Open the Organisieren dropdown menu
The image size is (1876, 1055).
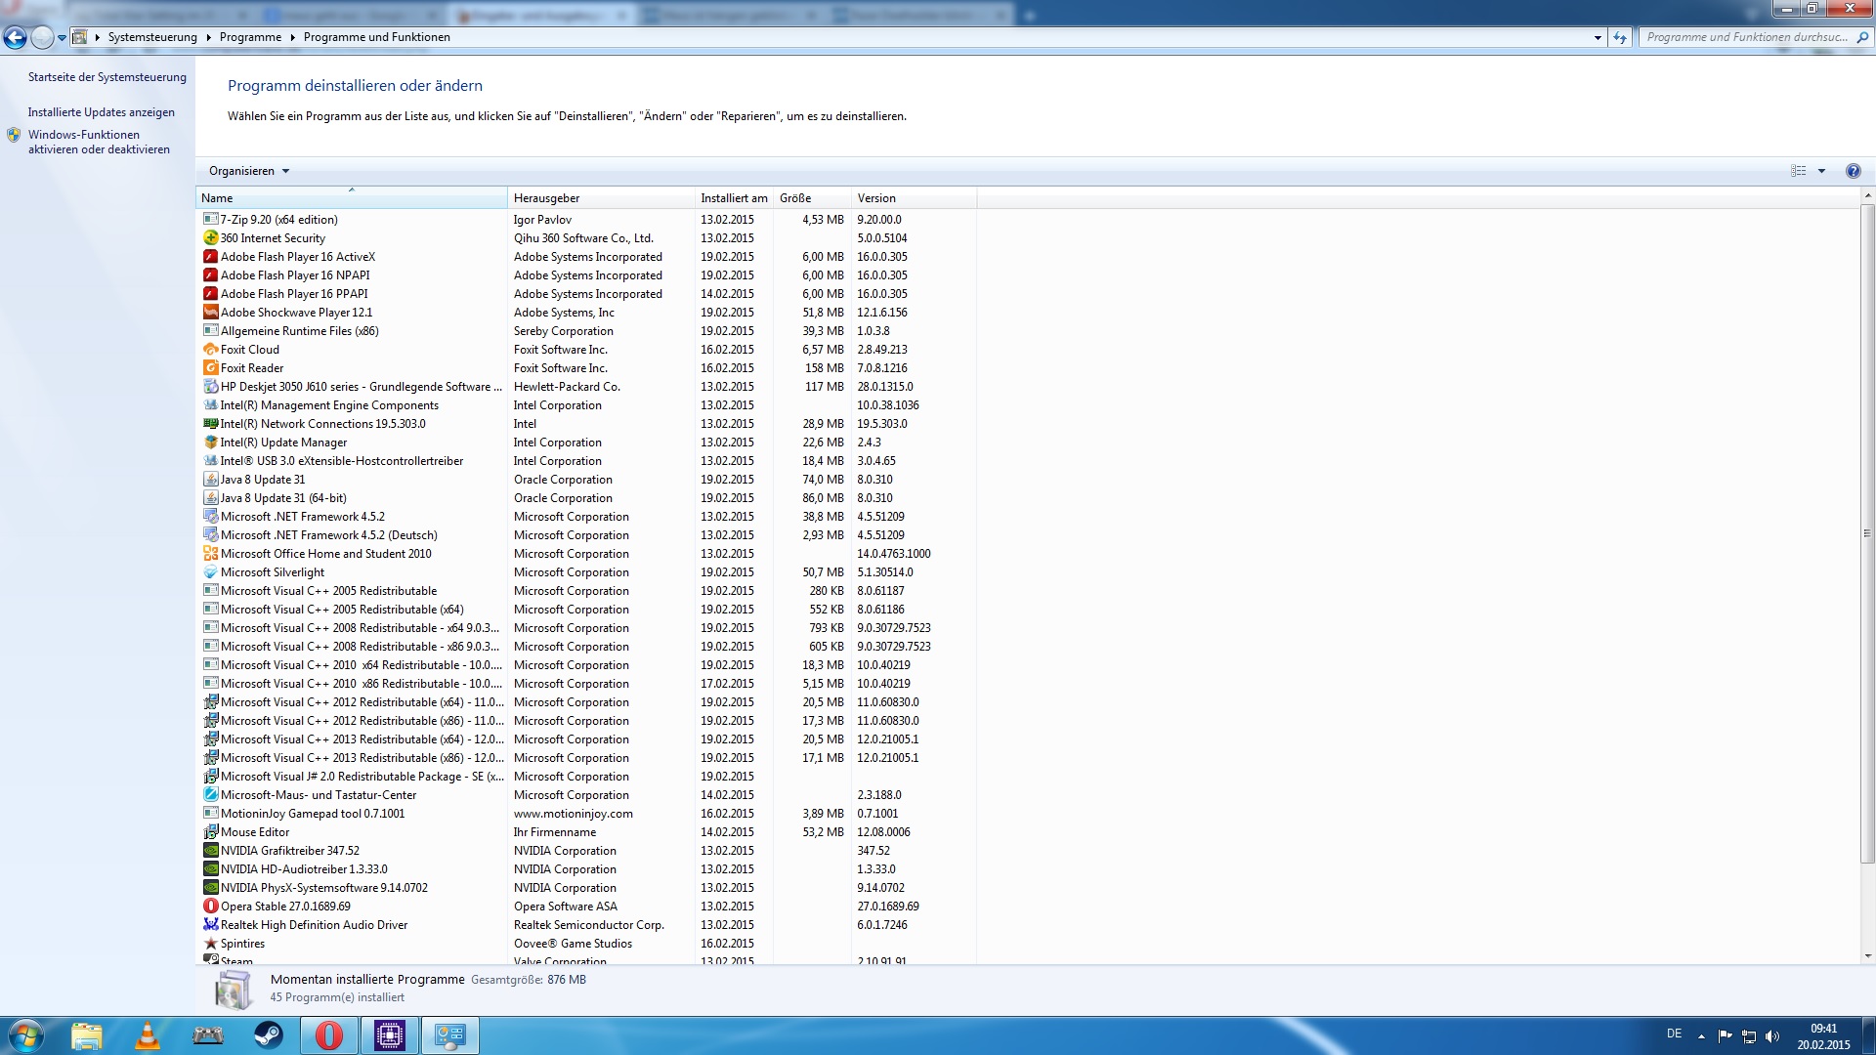click(x=249, y=171)
